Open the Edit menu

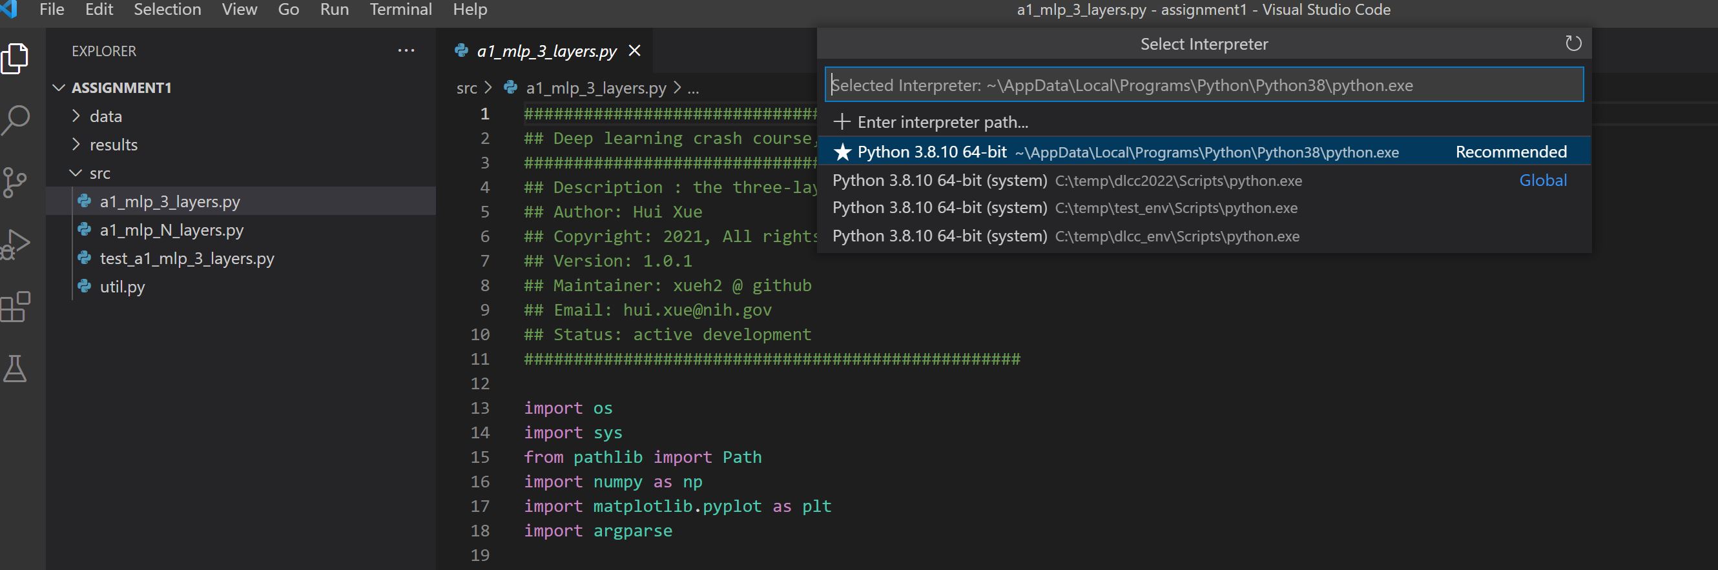[x=99, y=9]
